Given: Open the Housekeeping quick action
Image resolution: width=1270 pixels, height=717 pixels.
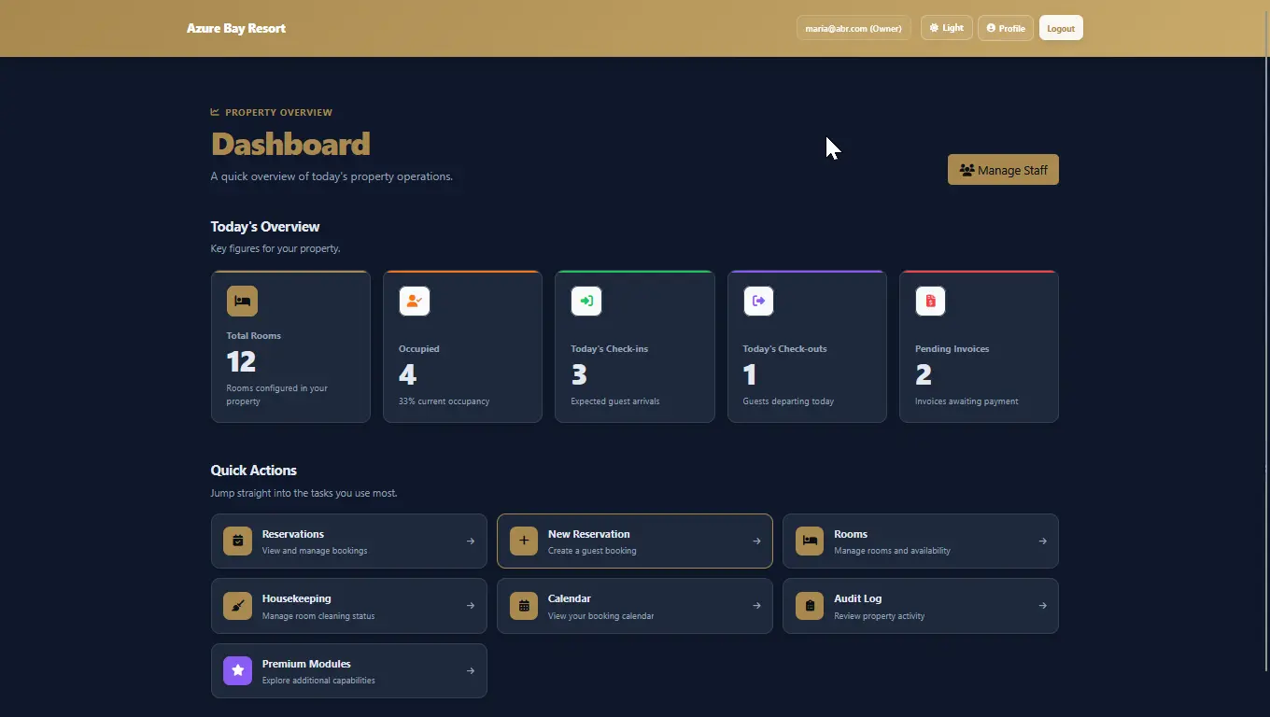Looking at the screenshot, I should 349,606.
